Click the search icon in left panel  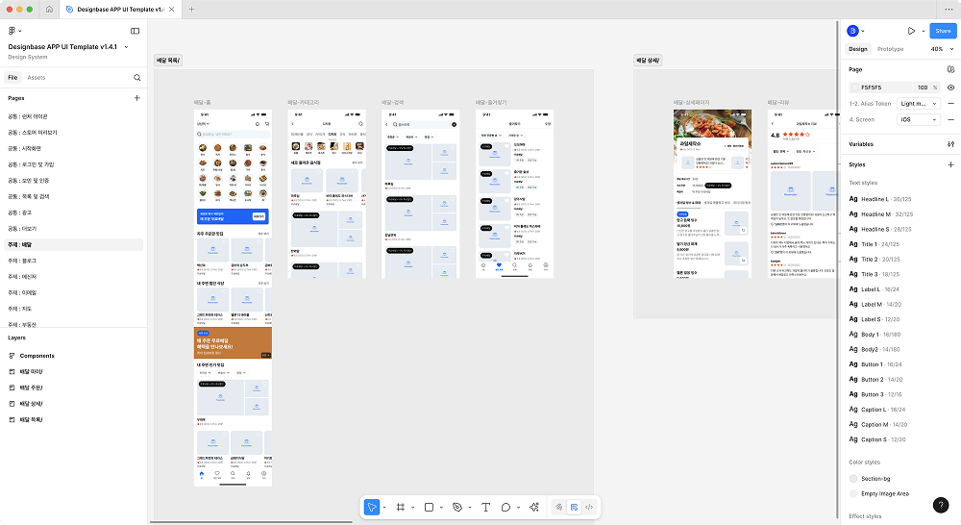[136, 77]
